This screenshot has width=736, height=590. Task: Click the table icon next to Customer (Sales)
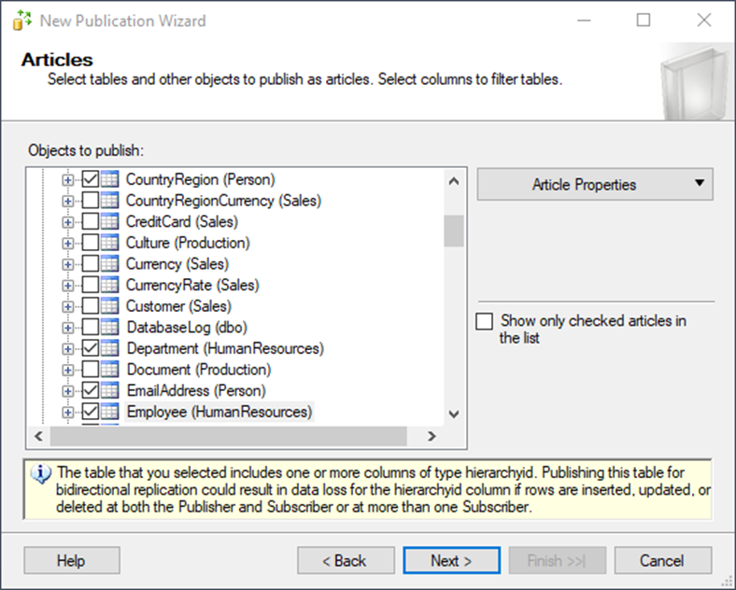(x=110, y=306)
